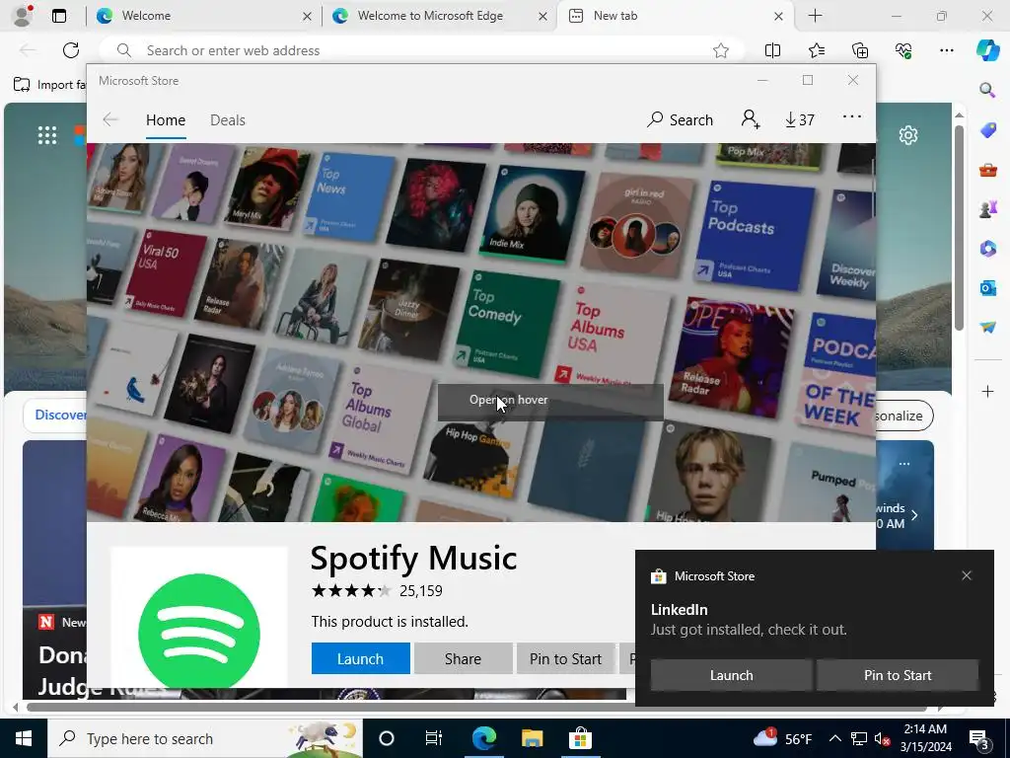Open Edge Collections
This screenshot has width=1010, height=758.
coord(860,50)
